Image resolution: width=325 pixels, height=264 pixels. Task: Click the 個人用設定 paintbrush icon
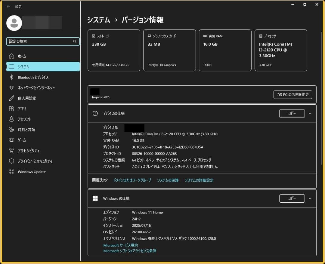click(x=12, y=98)
